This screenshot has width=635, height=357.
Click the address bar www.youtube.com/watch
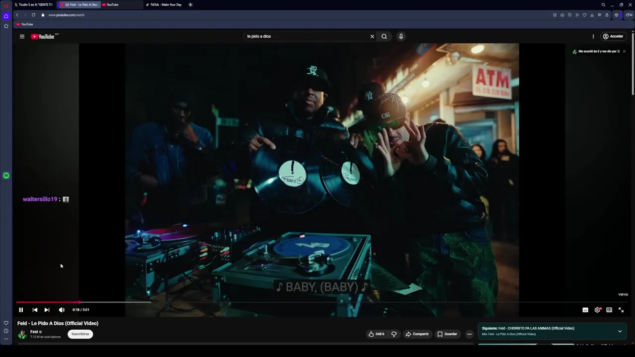click(x=66, y=15)
